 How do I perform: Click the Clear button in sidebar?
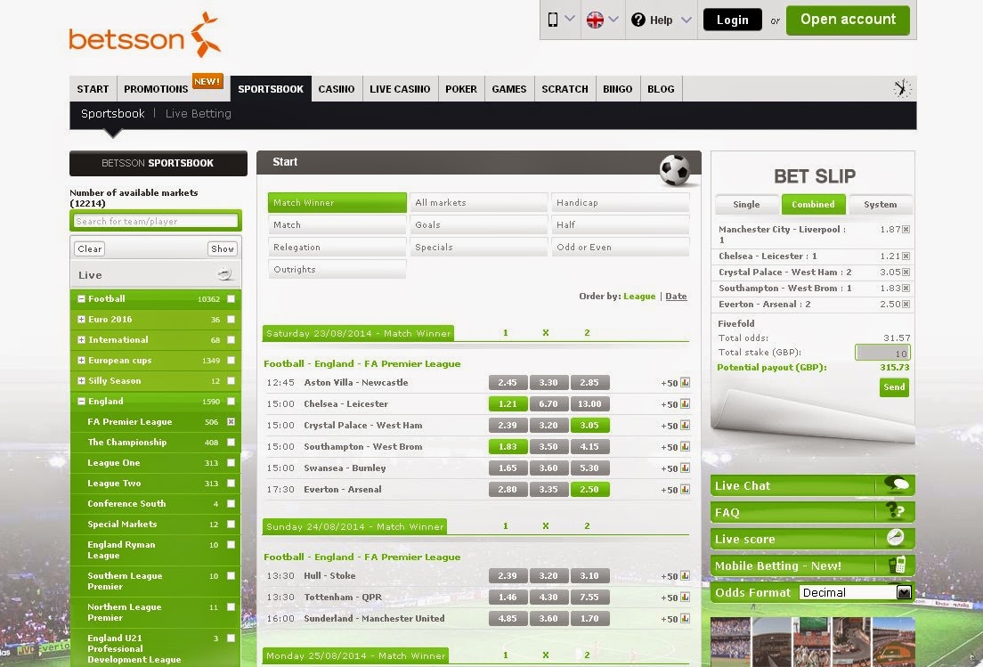click(x=90, y=248)
